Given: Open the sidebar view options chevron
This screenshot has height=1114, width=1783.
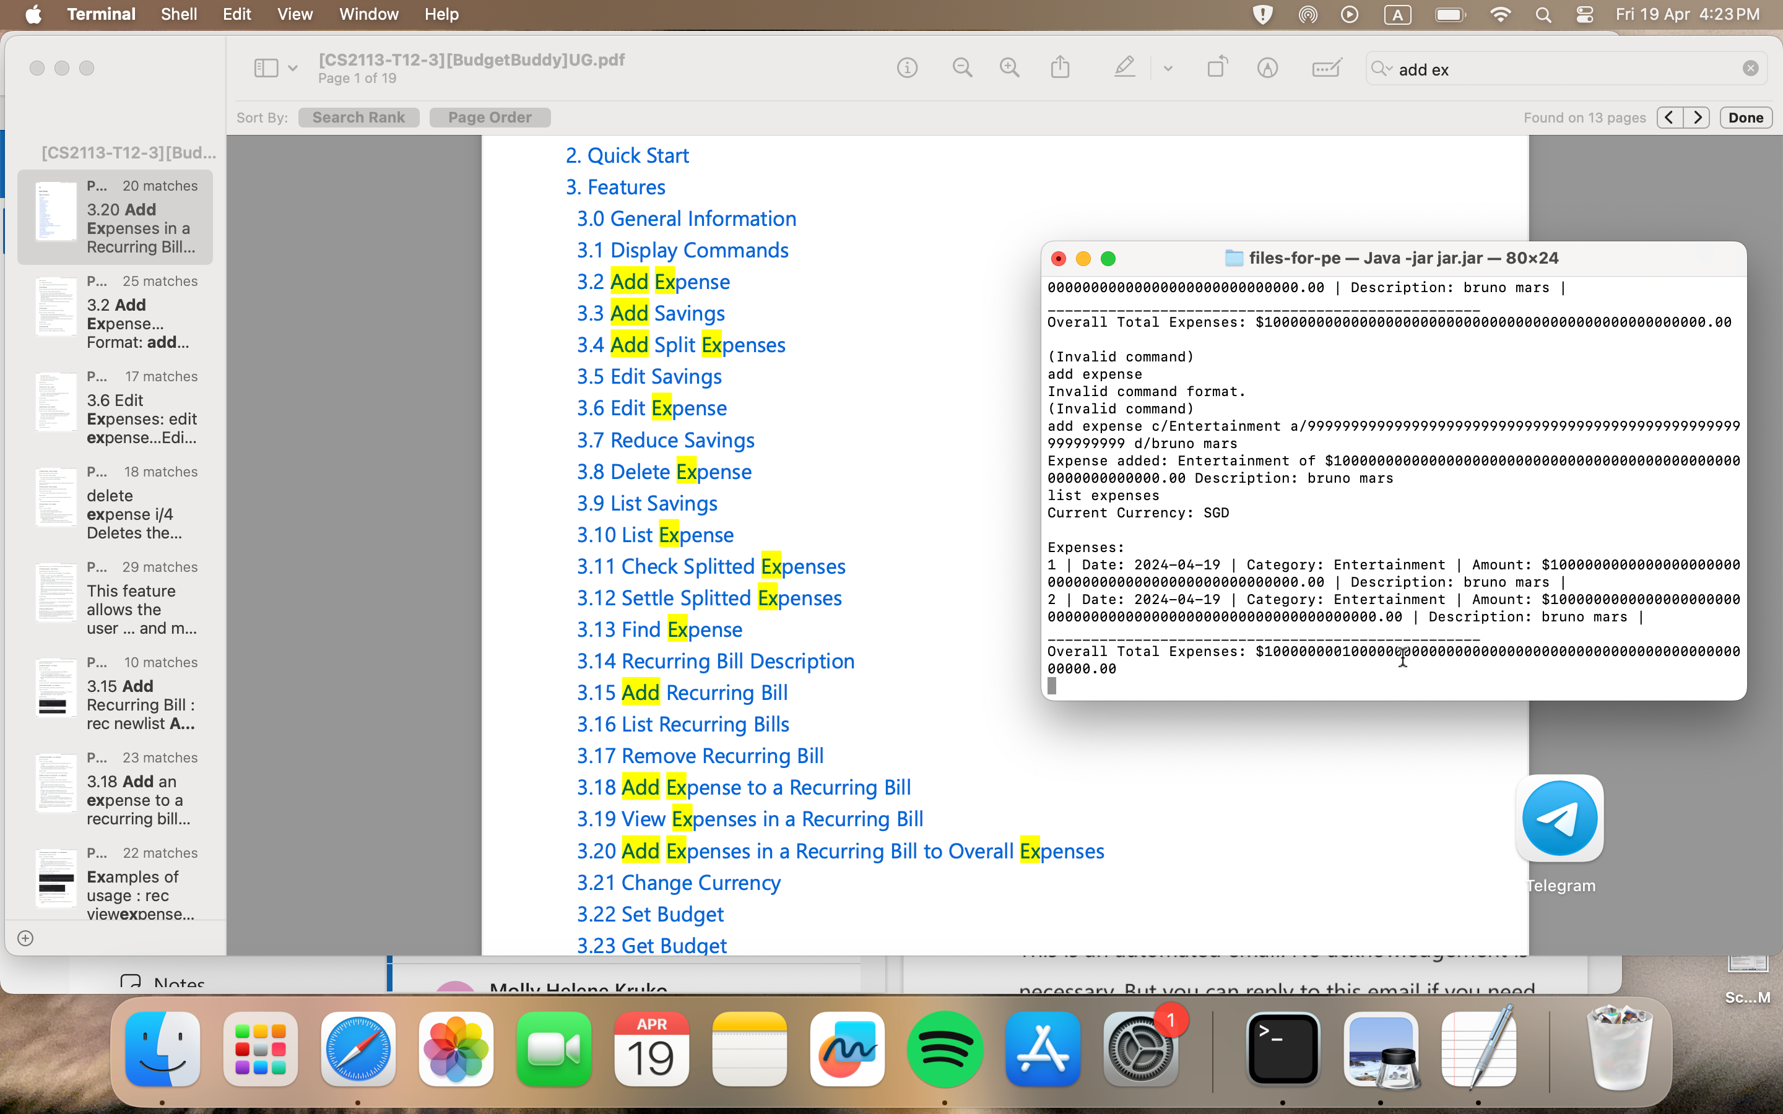Looking at the screenshot, I should 292,69.
